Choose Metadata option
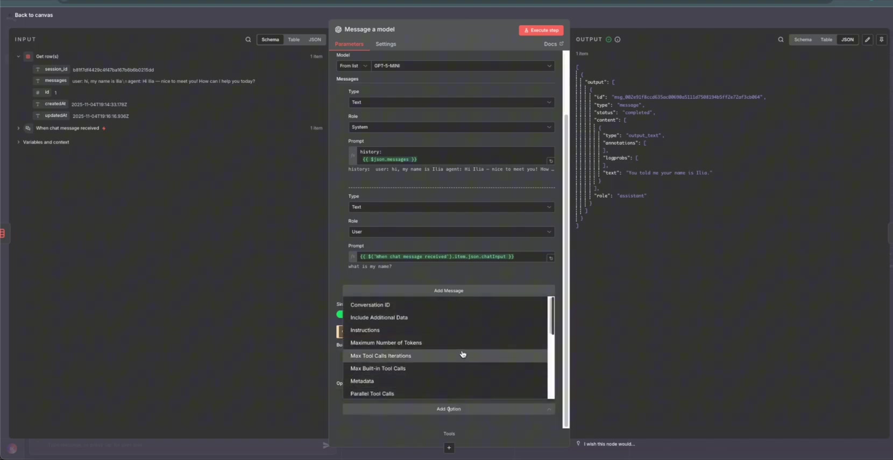Viewport: 893px width, 460px height. [445, 382]
